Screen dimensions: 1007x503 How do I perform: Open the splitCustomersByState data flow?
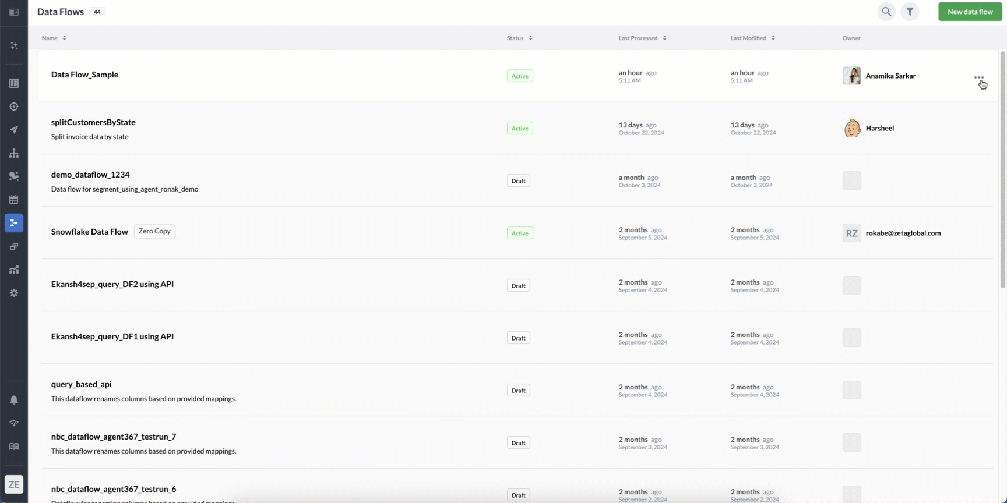(x=93, y=122)
